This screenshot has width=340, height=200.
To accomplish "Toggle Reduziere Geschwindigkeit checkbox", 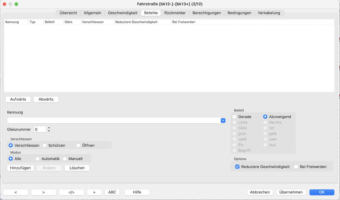I will point(237,167).
